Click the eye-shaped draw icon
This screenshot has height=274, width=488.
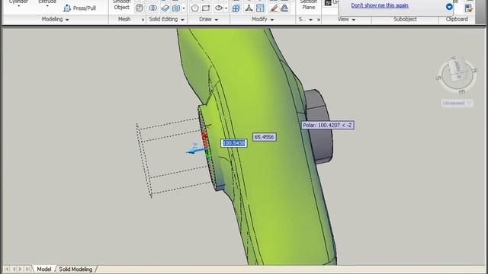[x=219, y=8]
